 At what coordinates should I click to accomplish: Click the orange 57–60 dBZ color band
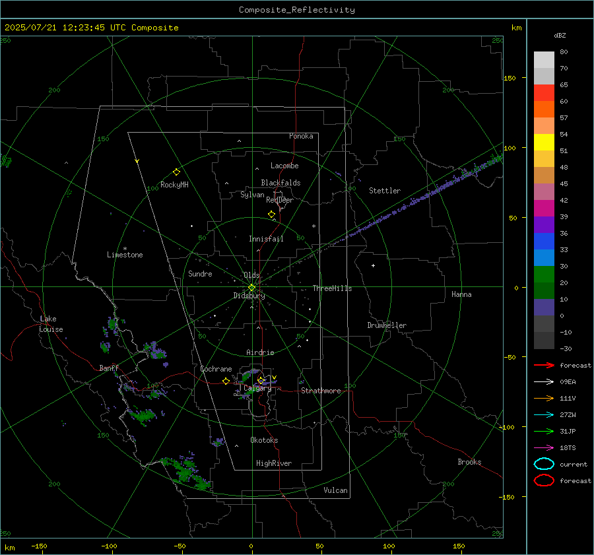pyautogui.click(x=544, y=110)
